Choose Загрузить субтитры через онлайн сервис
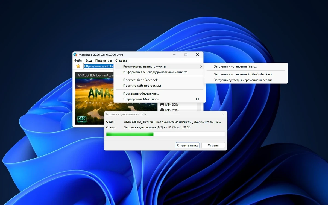Screen dimensions: 328x205 click(x=246, y=80)
